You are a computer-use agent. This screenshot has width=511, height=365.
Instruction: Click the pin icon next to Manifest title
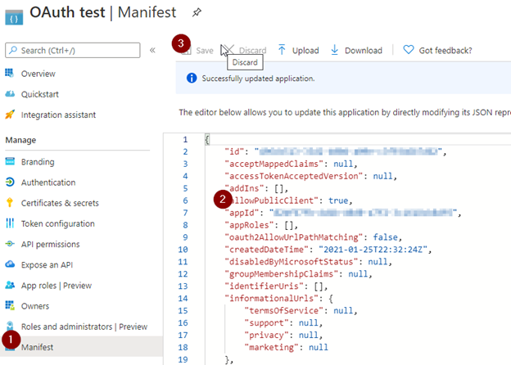point(197,13)
